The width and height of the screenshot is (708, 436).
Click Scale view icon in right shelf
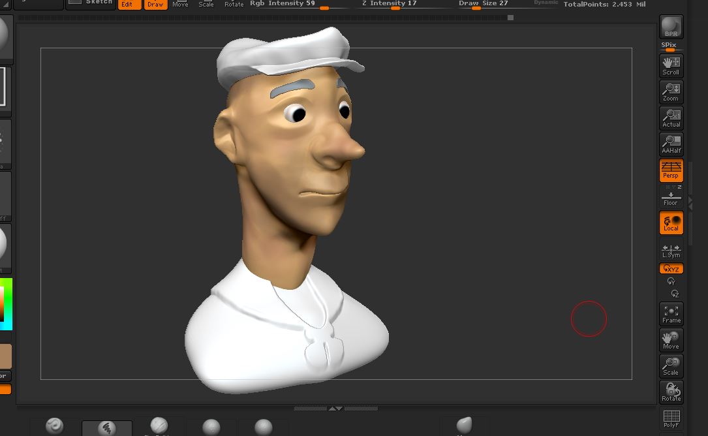[671, 366]
